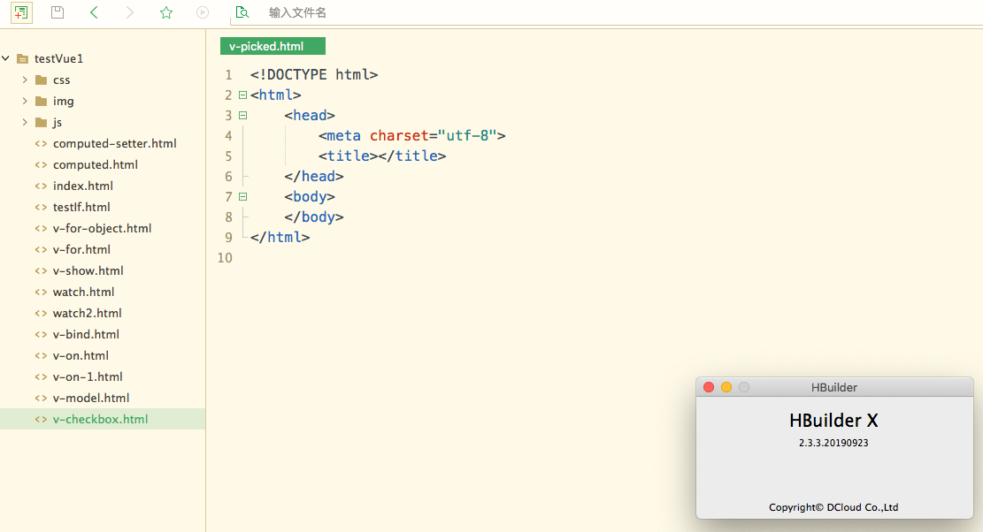Expand the img folder
Viewport: 983px width, 532px height.
pyautogui.click(x=25, y=101)
